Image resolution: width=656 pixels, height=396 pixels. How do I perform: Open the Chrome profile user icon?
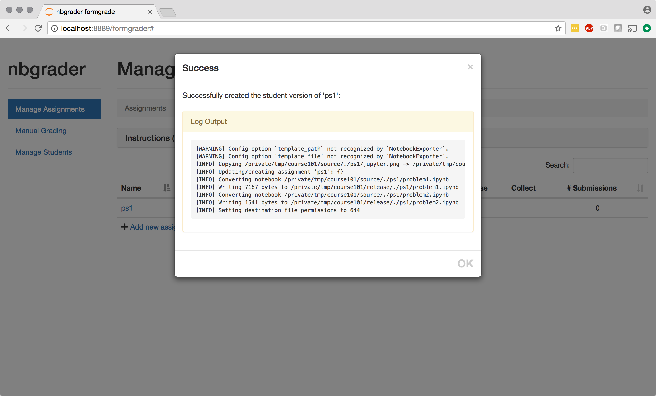point(647,10)
